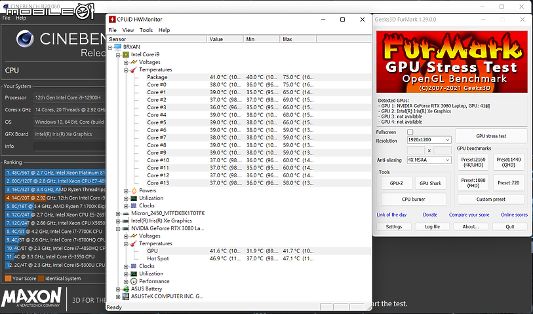Collapse the Temperatures node under Intel Core i9
Viewport: 533px width, 314px height.
[x=126, y=70]
